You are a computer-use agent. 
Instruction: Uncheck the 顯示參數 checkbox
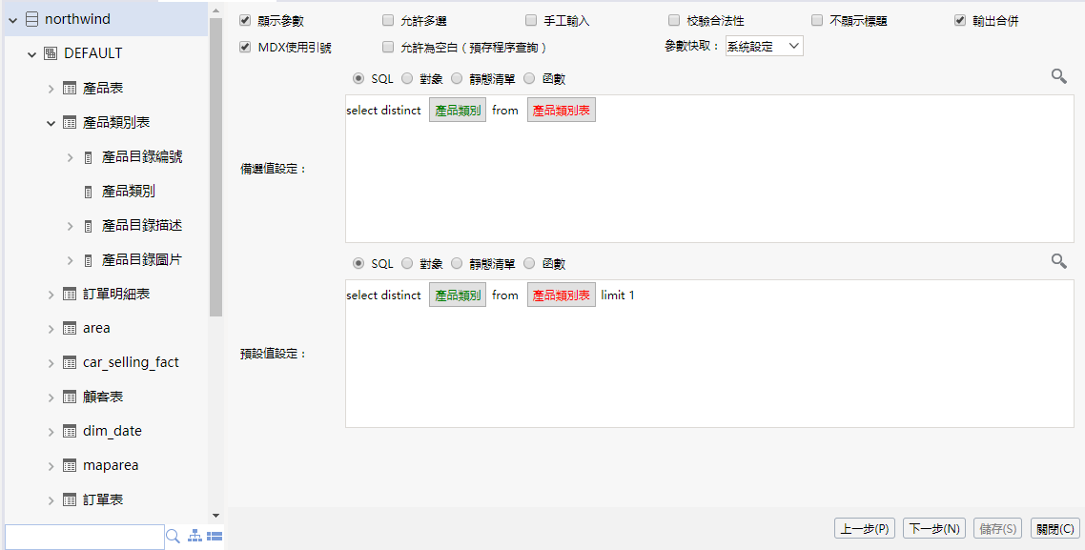[x=245, y=20]
